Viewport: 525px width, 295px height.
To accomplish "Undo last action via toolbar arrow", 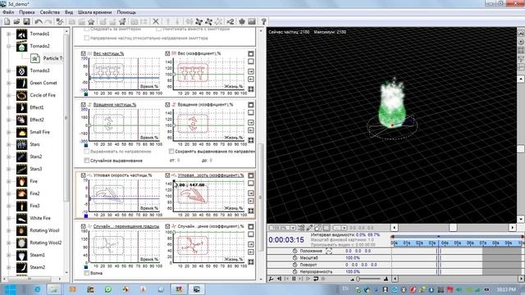I will 39,22.
